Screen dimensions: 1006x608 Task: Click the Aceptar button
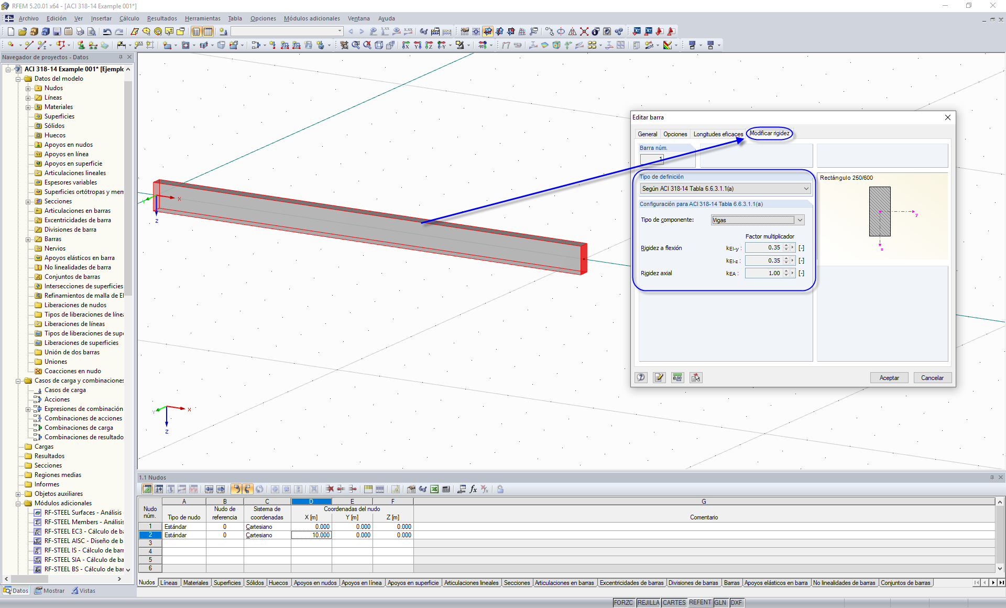pos(889,378)
